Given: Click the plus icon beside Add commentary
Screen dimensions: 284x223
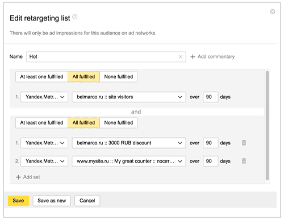Looking at the screenshot, I should 193,57.
